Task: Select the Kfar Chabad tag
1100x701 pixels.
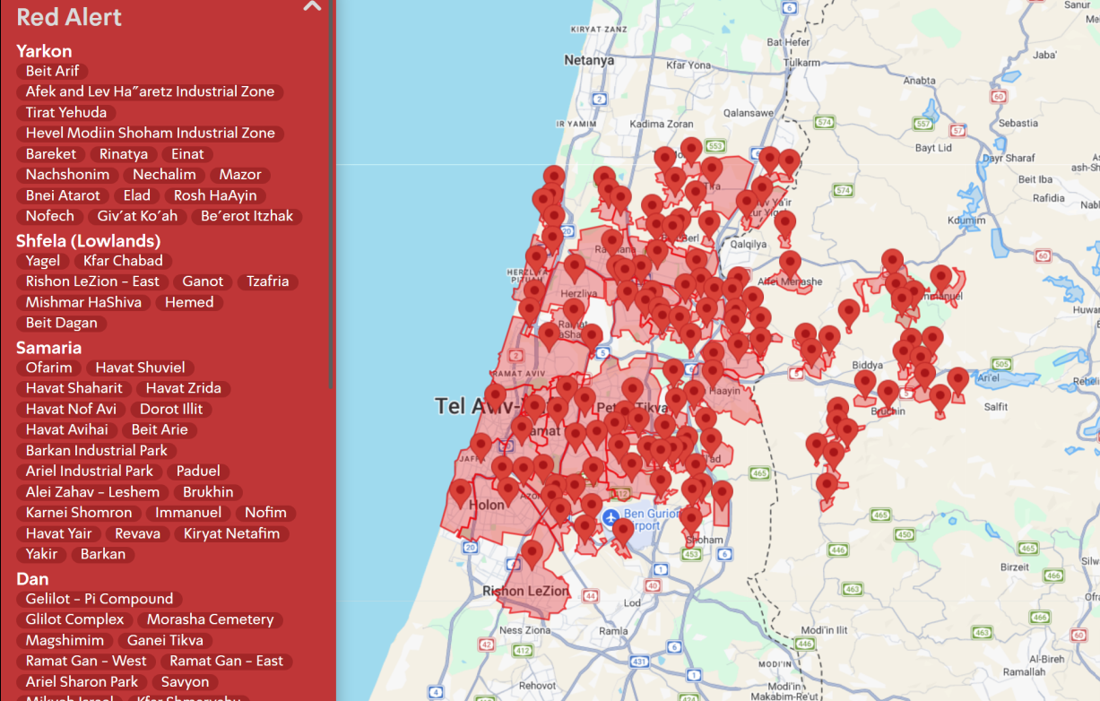Action: [123, 261]
